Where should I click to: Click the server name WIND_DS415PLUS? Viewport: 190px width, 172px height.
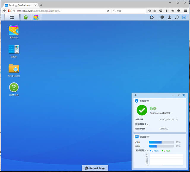[168, 119]
